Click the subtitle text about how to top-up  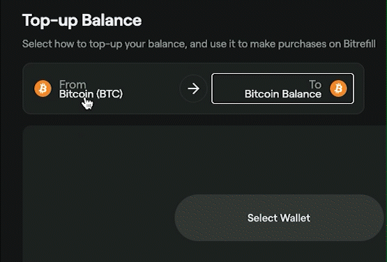[199, 44]
